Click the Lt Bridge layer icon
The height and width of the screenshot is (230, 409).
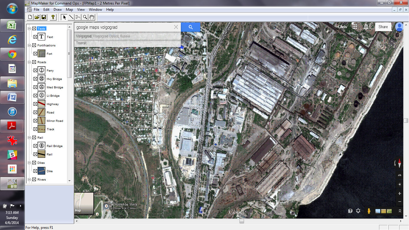[41, 96]
